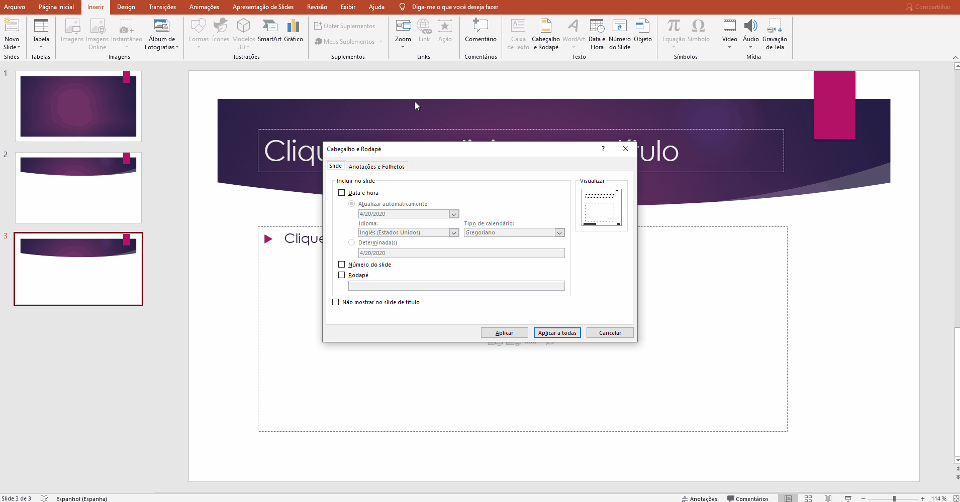Viewport: 960px width, 502px height.
Task: Click the Aplicar button
Action: pyautogui.click(x=504, y=333)
